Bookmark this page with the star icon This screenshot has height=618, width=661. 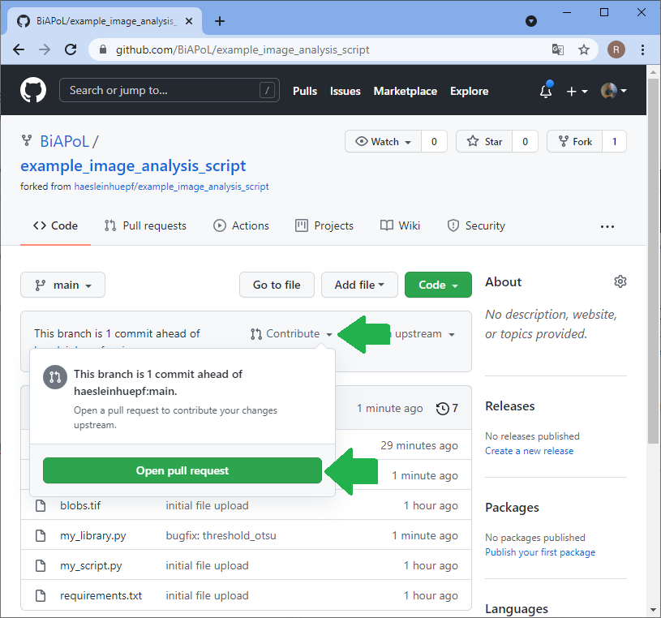[583, 49]
